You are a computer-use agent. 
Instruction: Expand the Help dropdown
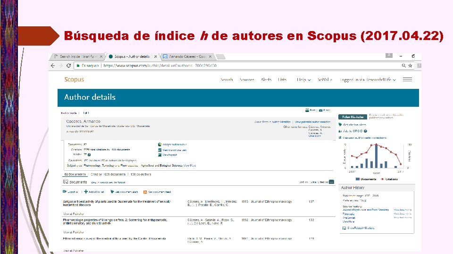click(303, 79)
